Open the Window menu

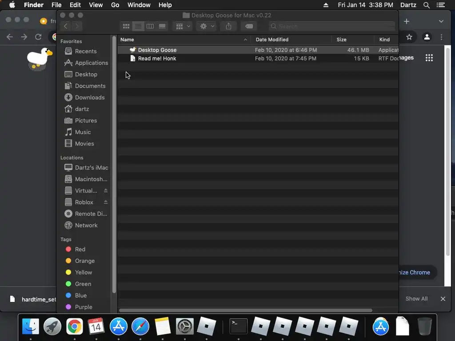pyautogui.click(x=139, y=5)
